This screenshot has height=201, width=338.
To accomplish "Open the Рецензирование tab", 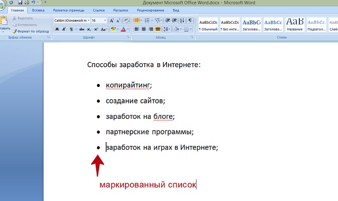I will [151, 10].
